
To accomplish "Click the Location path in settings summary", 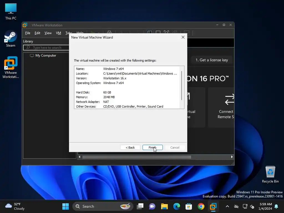I will (x=140, y=73).
